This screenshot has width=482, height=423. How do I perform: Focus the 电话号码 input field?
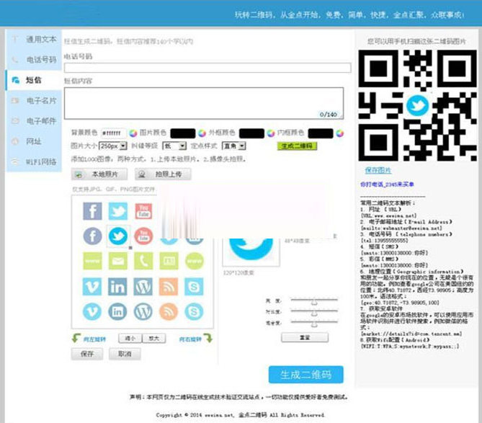tap(207, 68)
